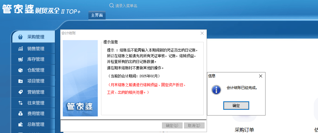Switch to the 主界面 tab
Image resolution: width=318 pixels, height=133 pixels.
[97, 15]
